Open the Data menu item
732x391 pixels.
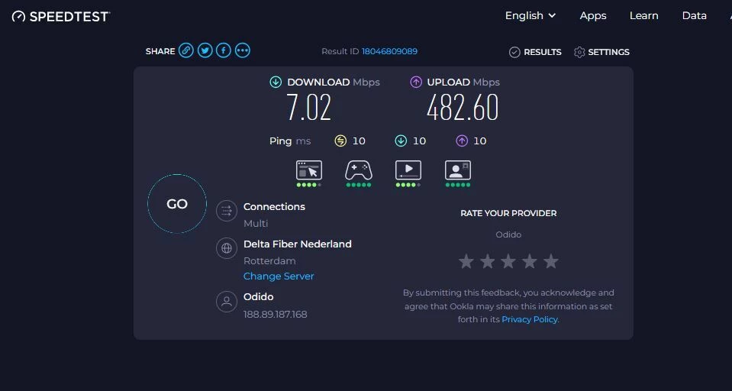(694, 15)
